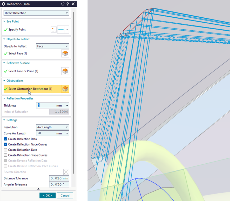The height and width of the screenshot is (201, 230).
Task: Open the dialog settings gear icon
Action: (4, 4)
